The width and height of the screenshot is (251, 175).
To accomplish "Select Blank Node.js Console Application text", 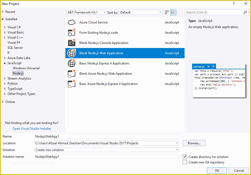I will [x=104, y=43].
